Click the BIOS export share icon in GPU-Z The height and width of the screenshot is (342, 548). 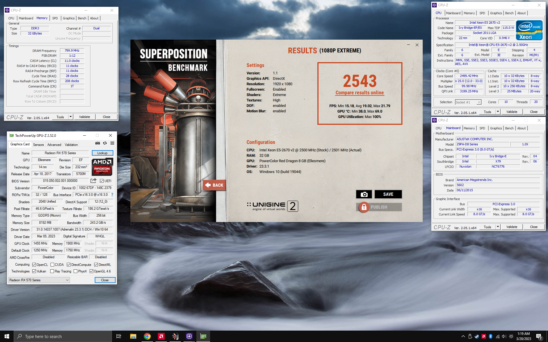[x=93, y=181]
